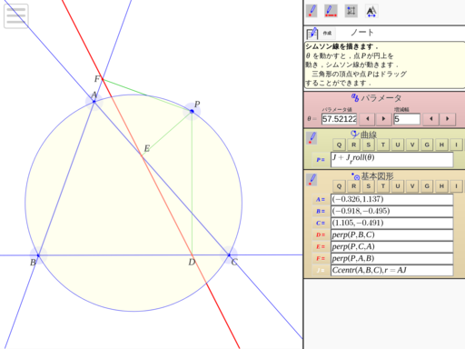Increase the 増減幅 step value
This screenshot has height=349, width=465.
point(448,119)
